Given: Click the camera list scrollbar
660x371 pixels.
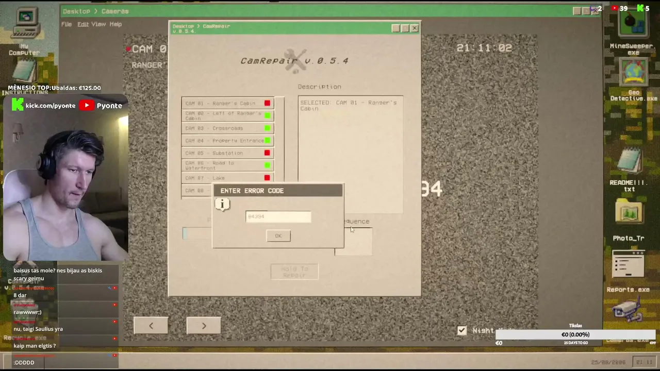Looking at the screenshot, I should pyautogui.click(x=279, y=140).
